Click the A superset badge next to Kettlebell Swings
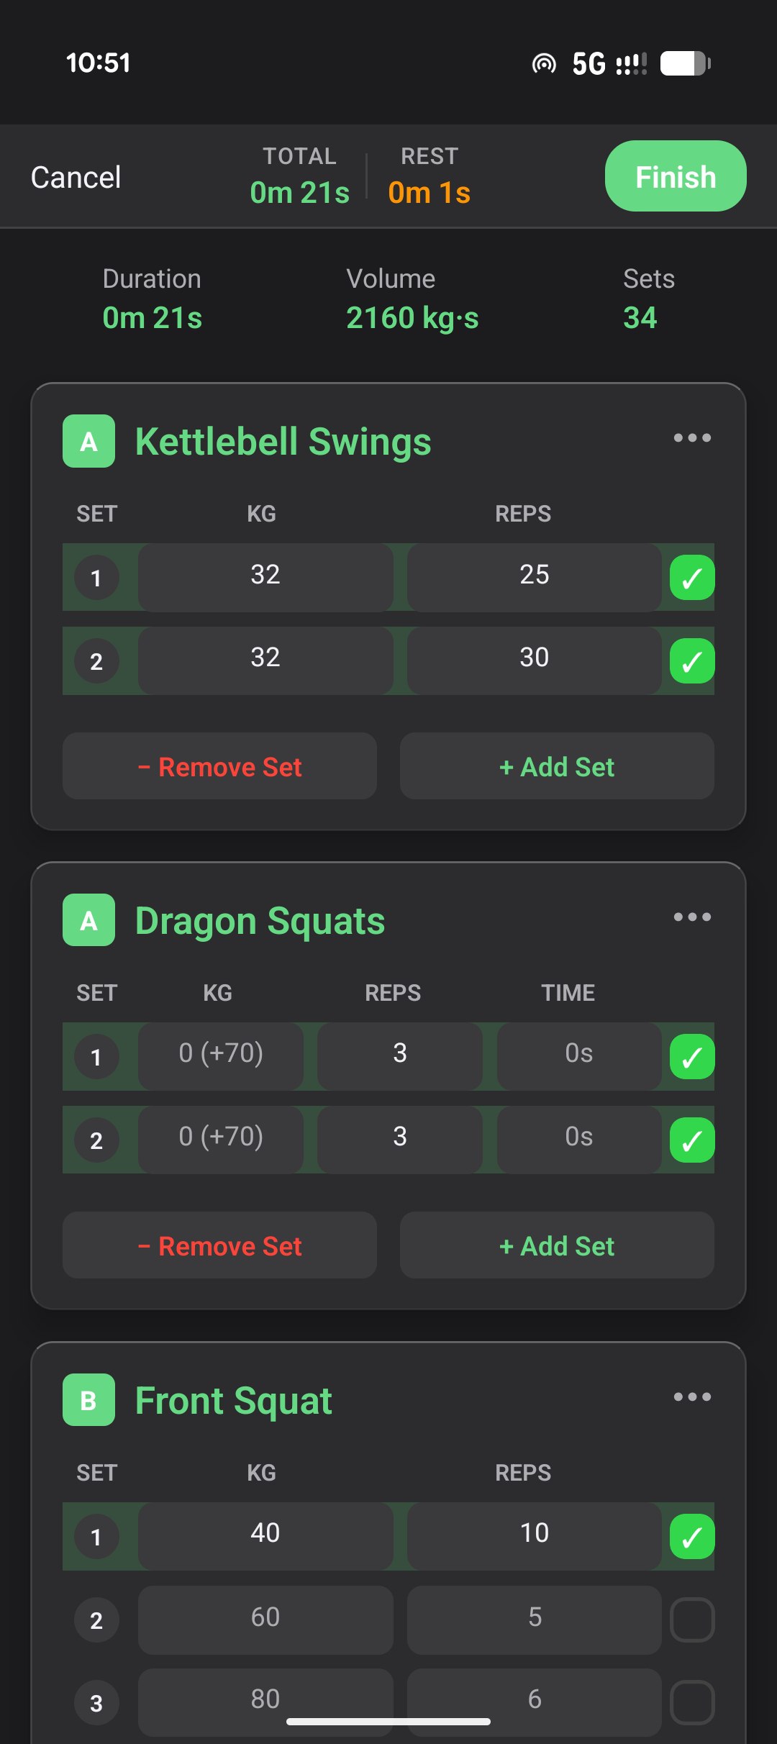Image resolution: width=777 pixels, height=1744 pixels. coord(88,441)
